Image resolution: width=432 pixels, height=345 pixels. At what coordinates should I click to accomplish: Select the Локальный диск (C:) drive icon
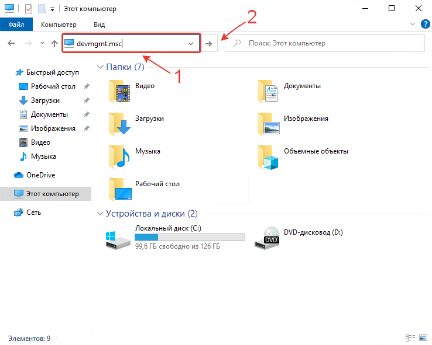[x=118, y=240]
